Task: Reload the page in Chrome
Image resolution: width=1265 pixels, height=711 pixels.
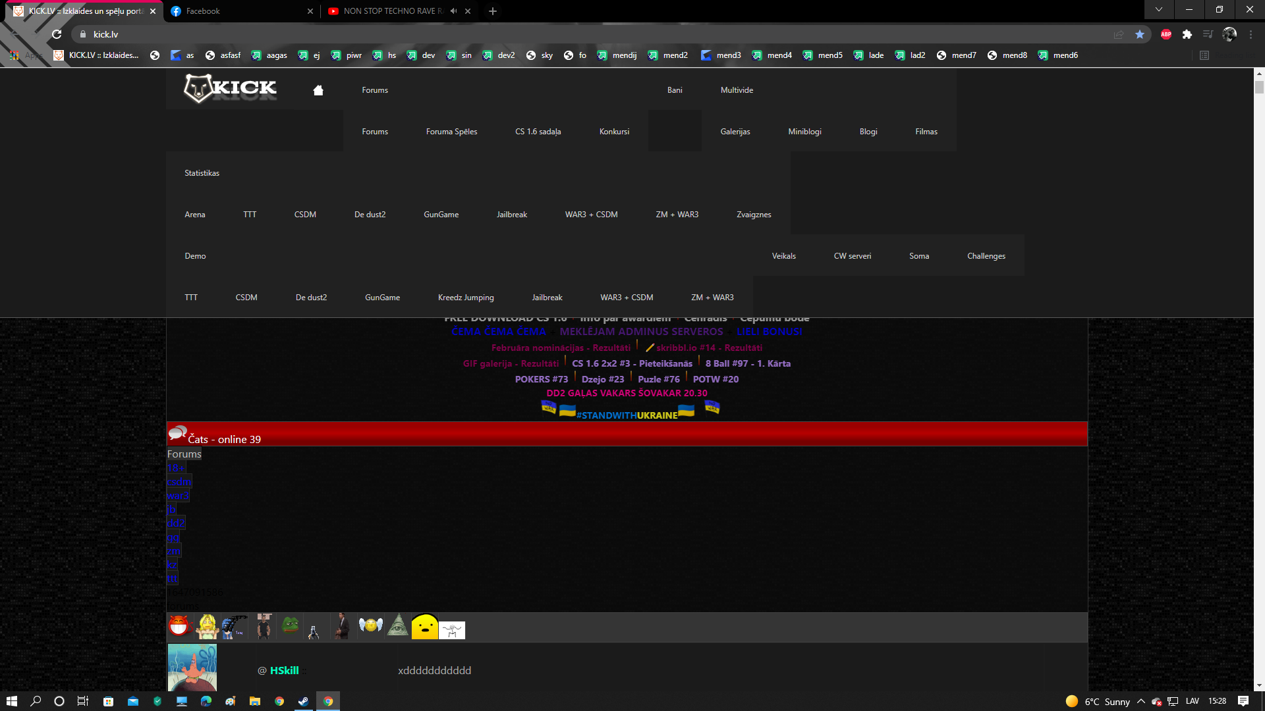Action: pos(57,34)
